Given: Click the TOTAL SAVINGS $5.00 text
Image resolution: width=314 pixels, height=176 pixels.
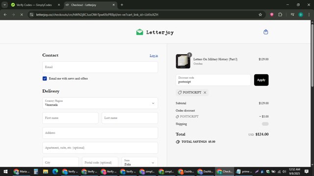Looking at the screenshot, I should (x=198, y=142).
